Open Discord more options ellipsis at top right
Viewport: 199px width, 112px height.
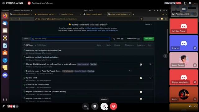(x=195, y=3)
